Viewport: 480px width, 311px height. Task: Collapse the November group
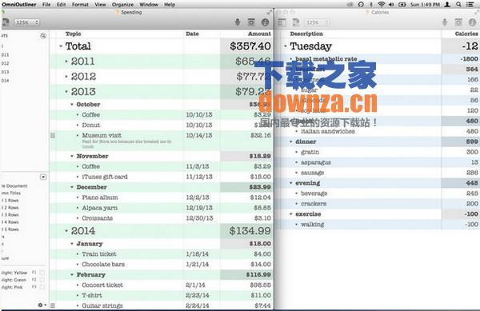72,156
